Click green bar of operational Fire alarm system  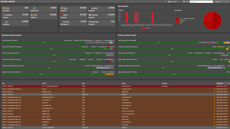54,55
